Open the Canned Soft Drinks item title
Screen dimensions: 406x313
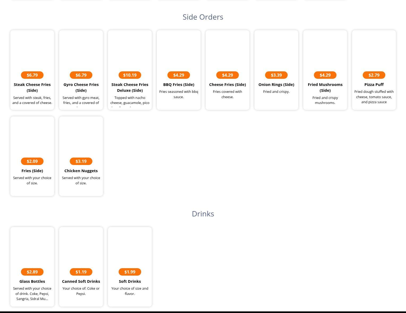point(81,281)
